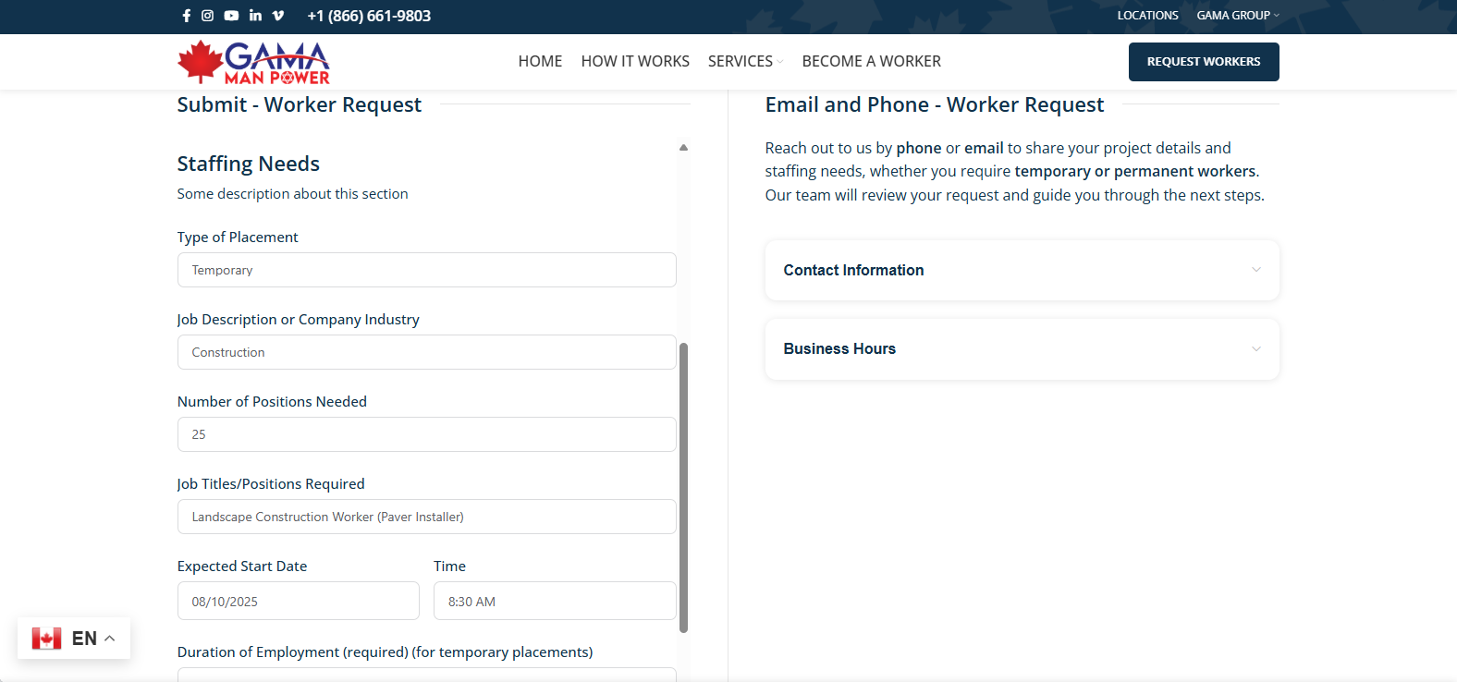Go to How It Works page
1457x682 pixels.
[635, 62]
